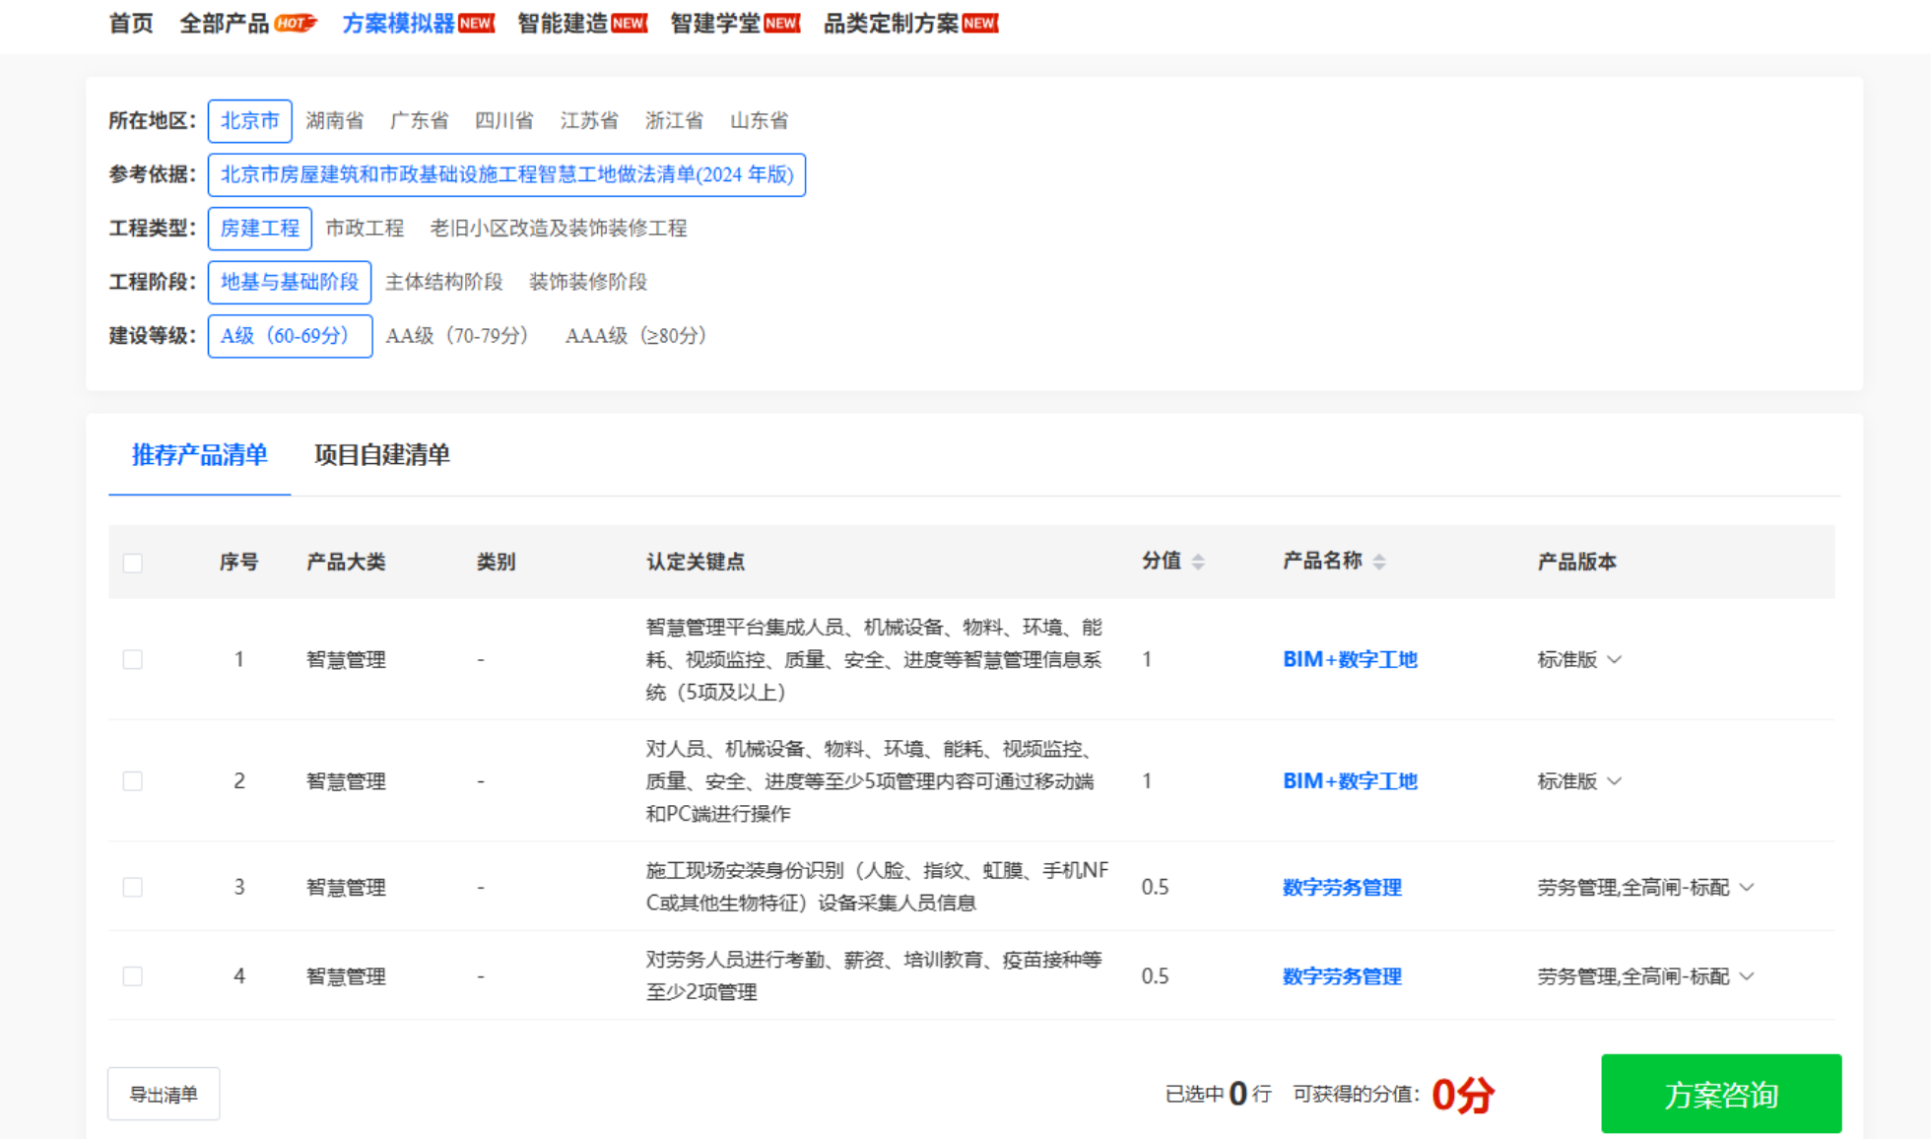Expand the 标准版 version dropdown in row 1

tap(1579, 659)
